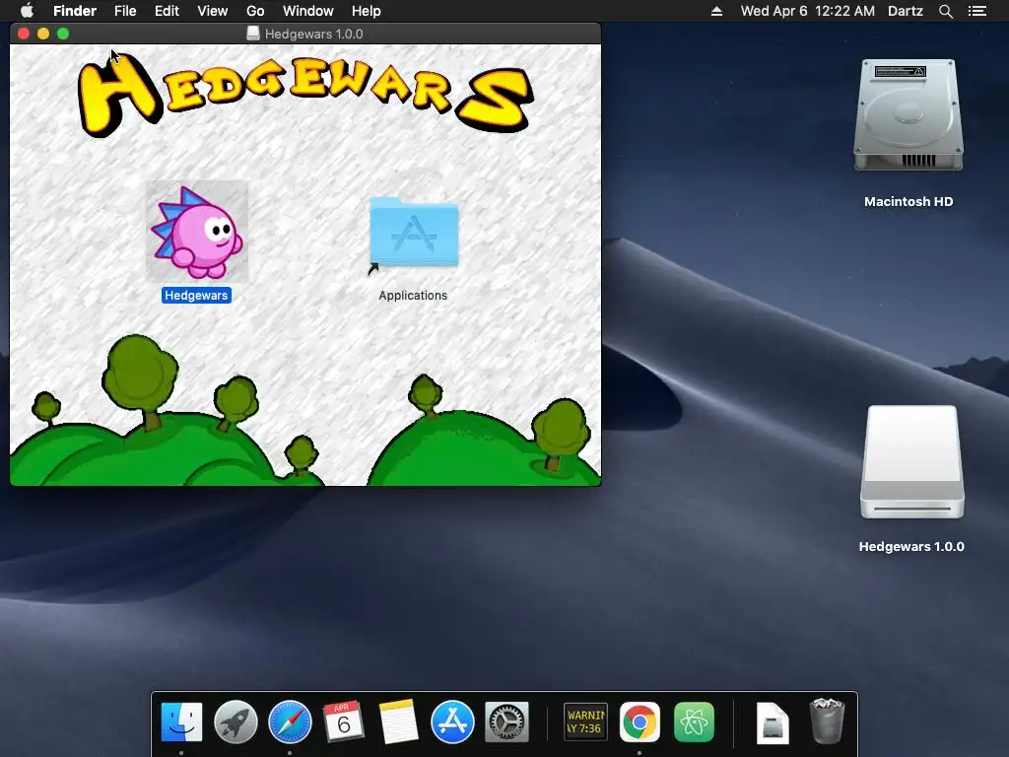Open the Go menu
Viewport: 1009px width, 757px height.
click(x=255, y=11)
